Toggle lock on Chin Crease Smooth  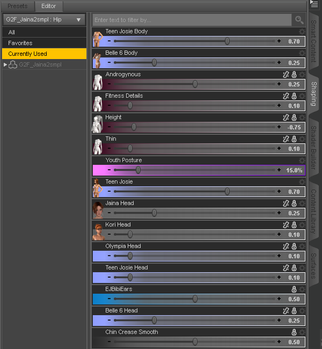[294, 332]
